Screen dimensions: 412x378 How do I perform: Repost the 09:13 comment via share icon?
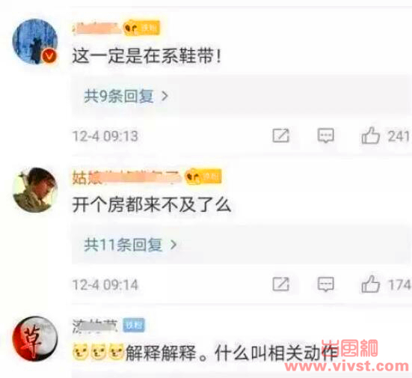pos(281,135)
